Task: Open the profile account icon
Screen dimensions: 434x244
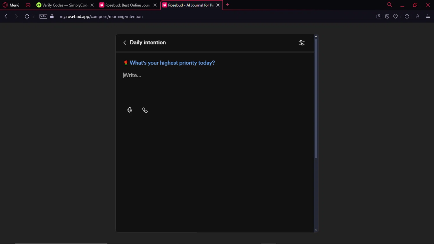Action: click(418, 16)
